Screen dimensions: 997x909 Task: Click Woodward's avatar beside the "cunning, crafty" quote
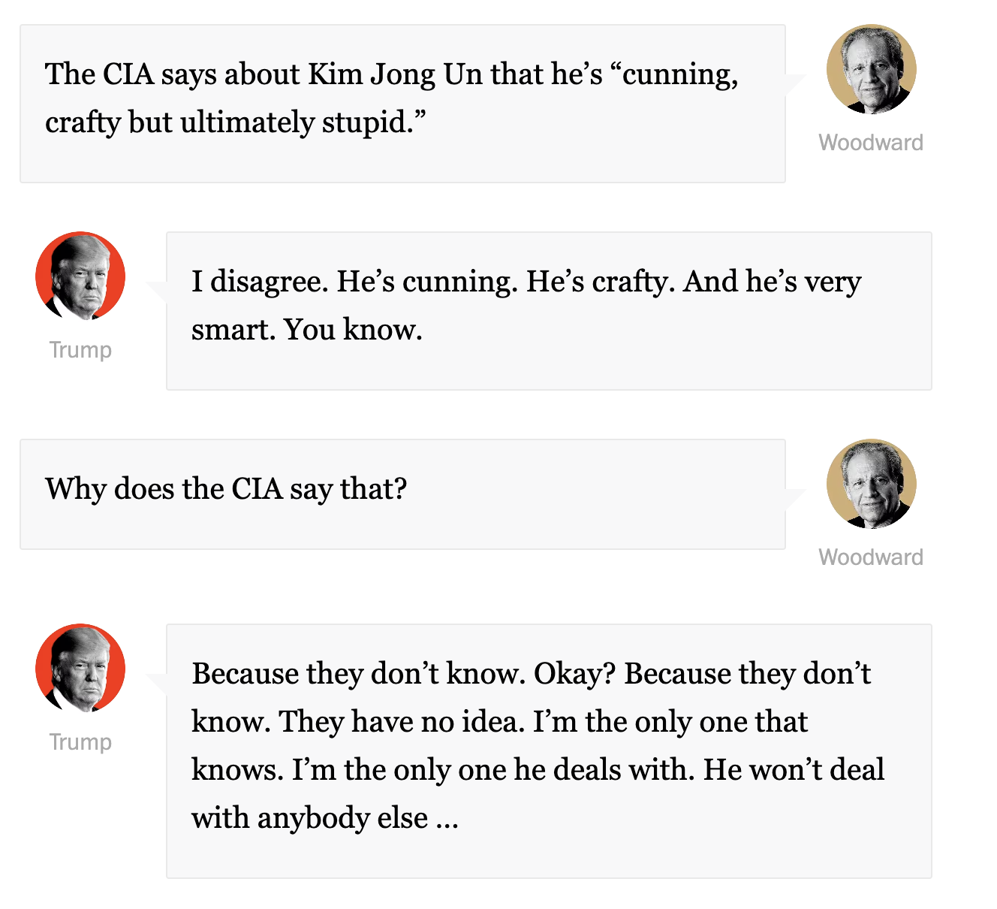(x=871, y=70)
